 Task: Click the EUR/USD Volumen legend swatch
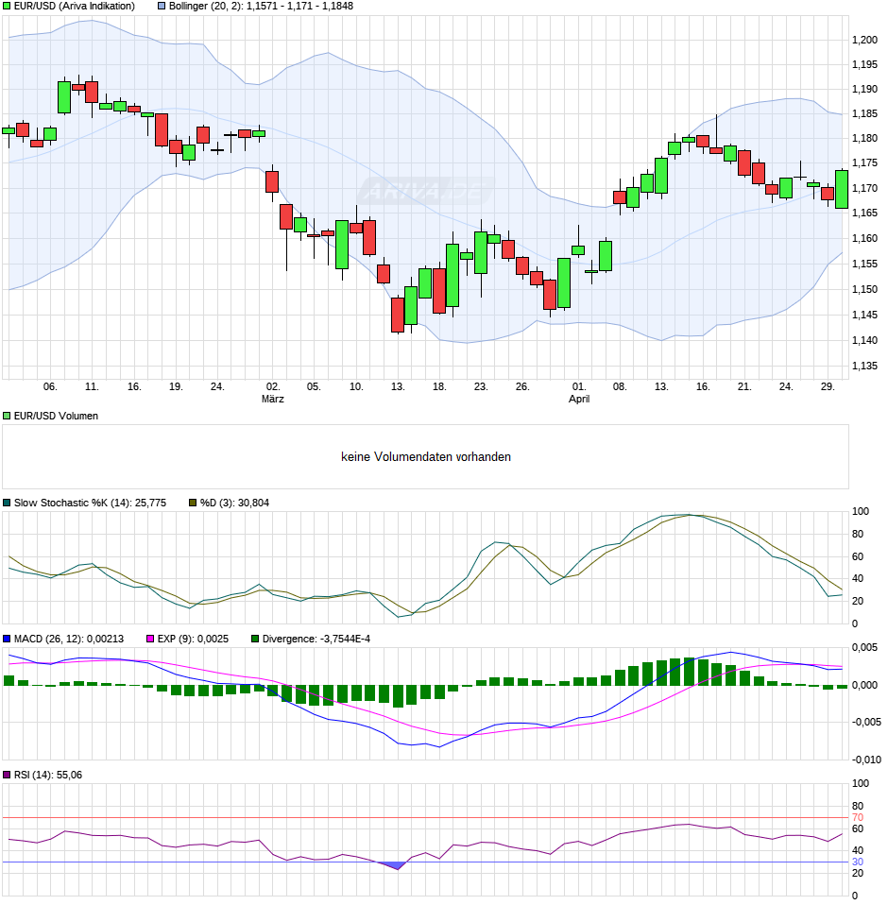pyautogui.click(x=7, y=417)
